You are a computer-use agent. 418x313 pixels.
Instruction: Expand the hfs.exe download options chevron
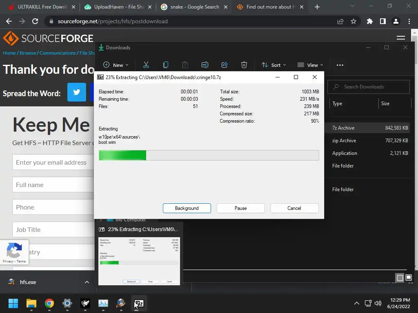[x=87, y=282]
